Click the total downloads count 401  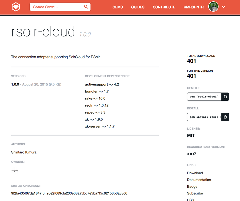coord(191,61)
